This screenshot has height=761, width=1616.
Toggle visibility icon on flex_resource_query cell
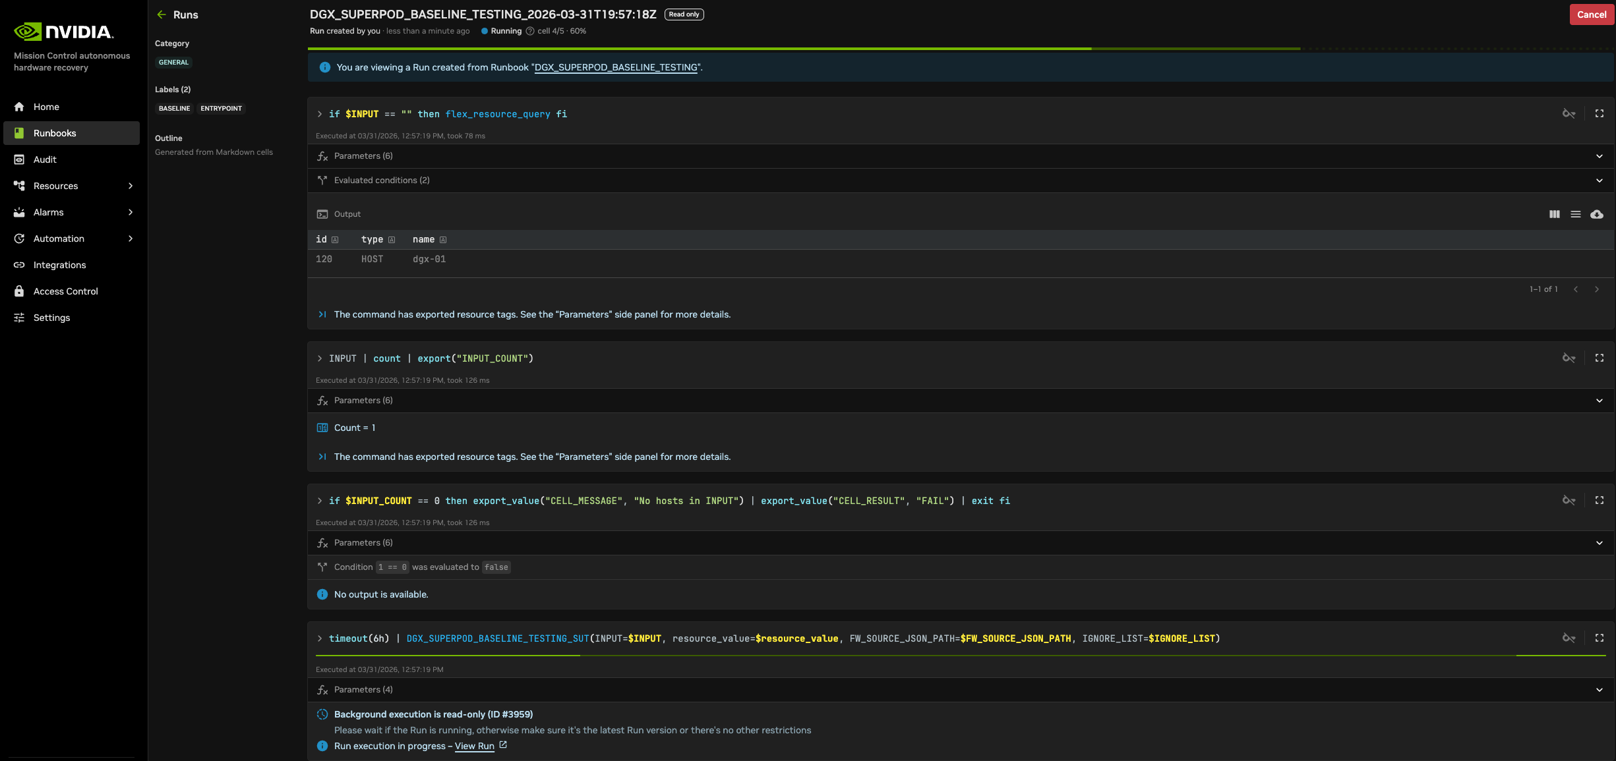coord(1569,114)
